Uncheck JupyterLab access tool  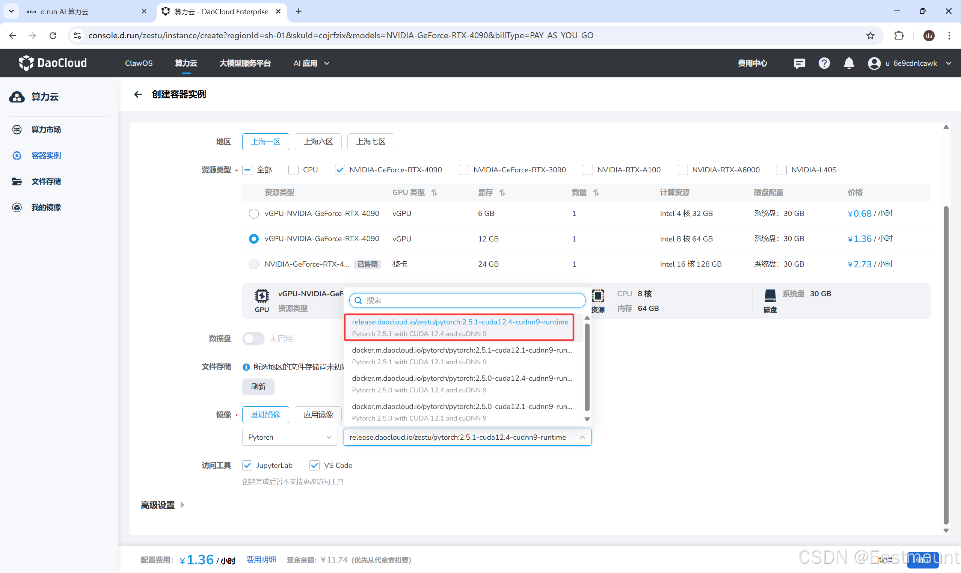tap(247, 465)
